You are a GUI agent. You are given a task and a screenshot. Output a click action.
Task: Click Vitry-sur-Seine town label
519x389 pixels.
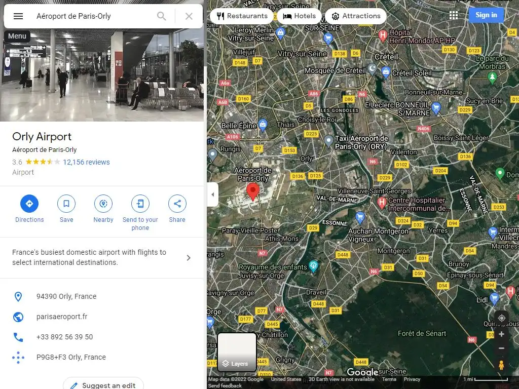[302, 54]
